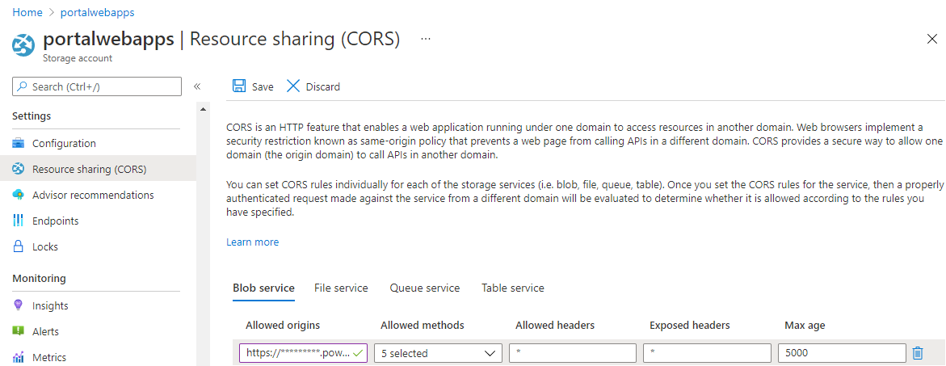The image size is (946, 366).
Task: Select Resource sharing (CORS) menu item
Action: pyautogui.click(x=98, y=170)
